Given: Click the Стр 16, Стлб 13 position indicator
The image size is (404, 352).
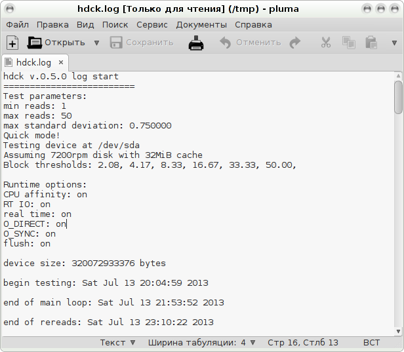Looking at the screenshot, I should (303, 342).
